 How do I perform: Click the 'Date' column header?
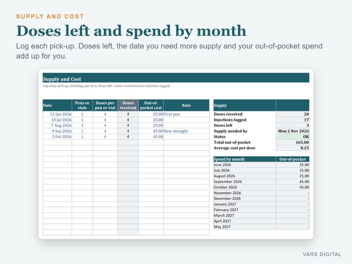[x=57, y=105]
